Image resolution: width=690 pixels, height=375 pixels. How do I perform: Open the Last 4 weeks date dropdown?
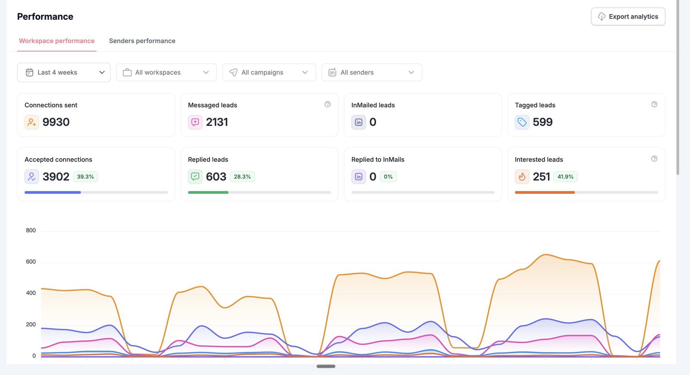click(64, 72)
